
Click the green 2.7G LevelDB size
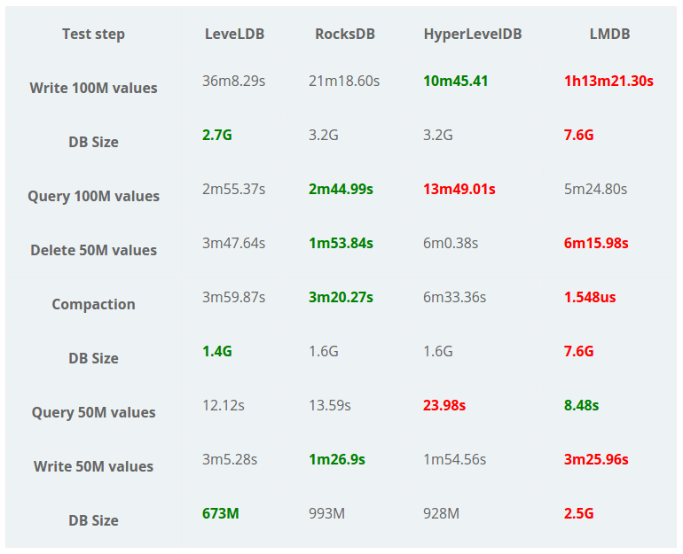click(x=217, y=135)
